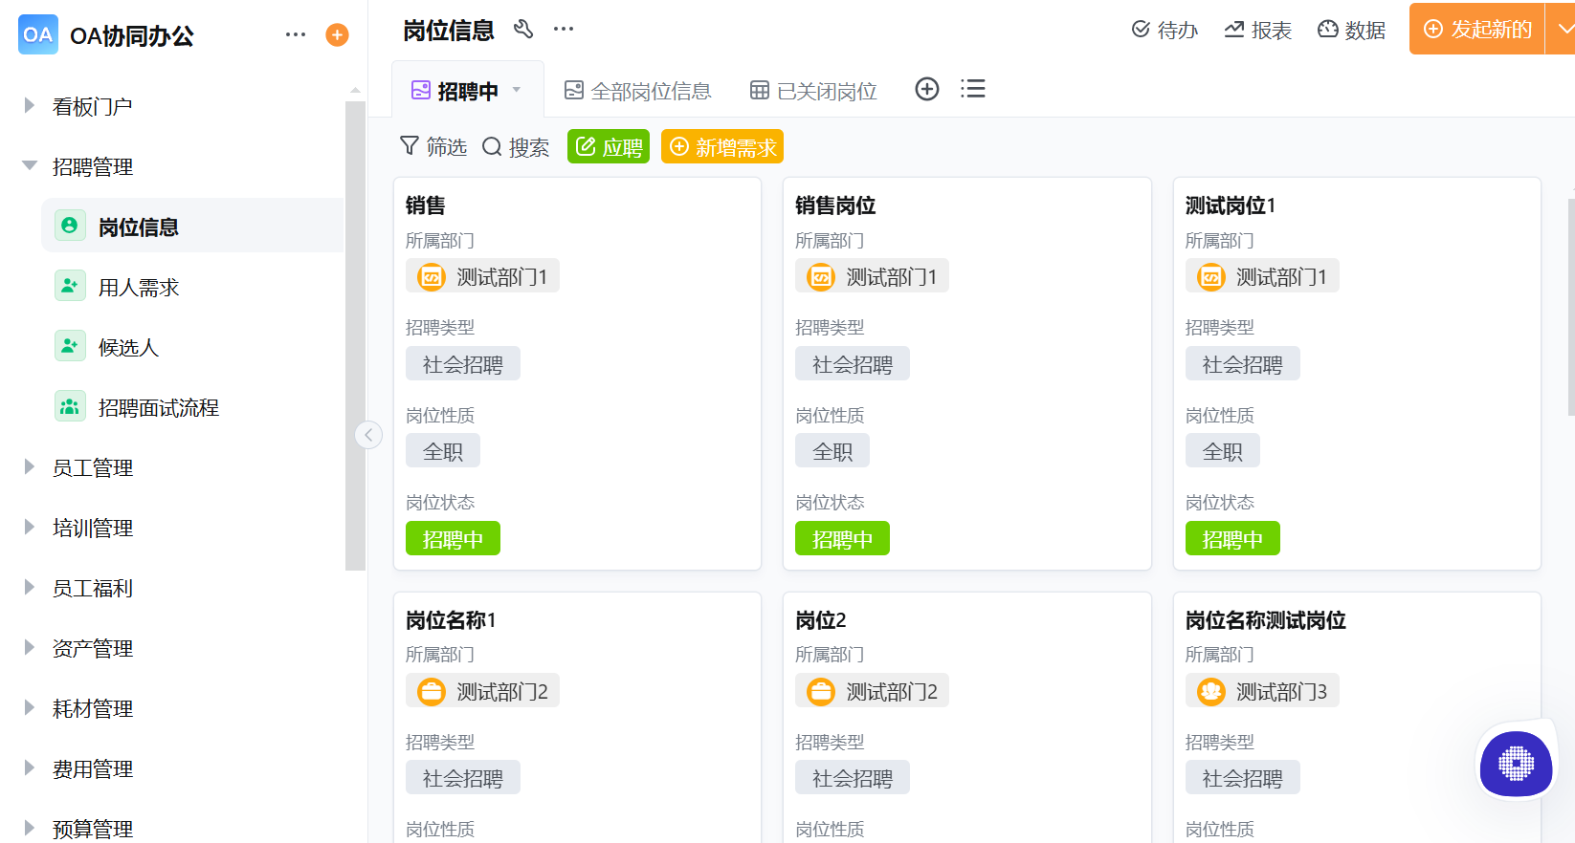The height and width of the screenshot is (843, 1575).
Task: Open the blue floating assistant button
Action: [x=1516, y=764]
